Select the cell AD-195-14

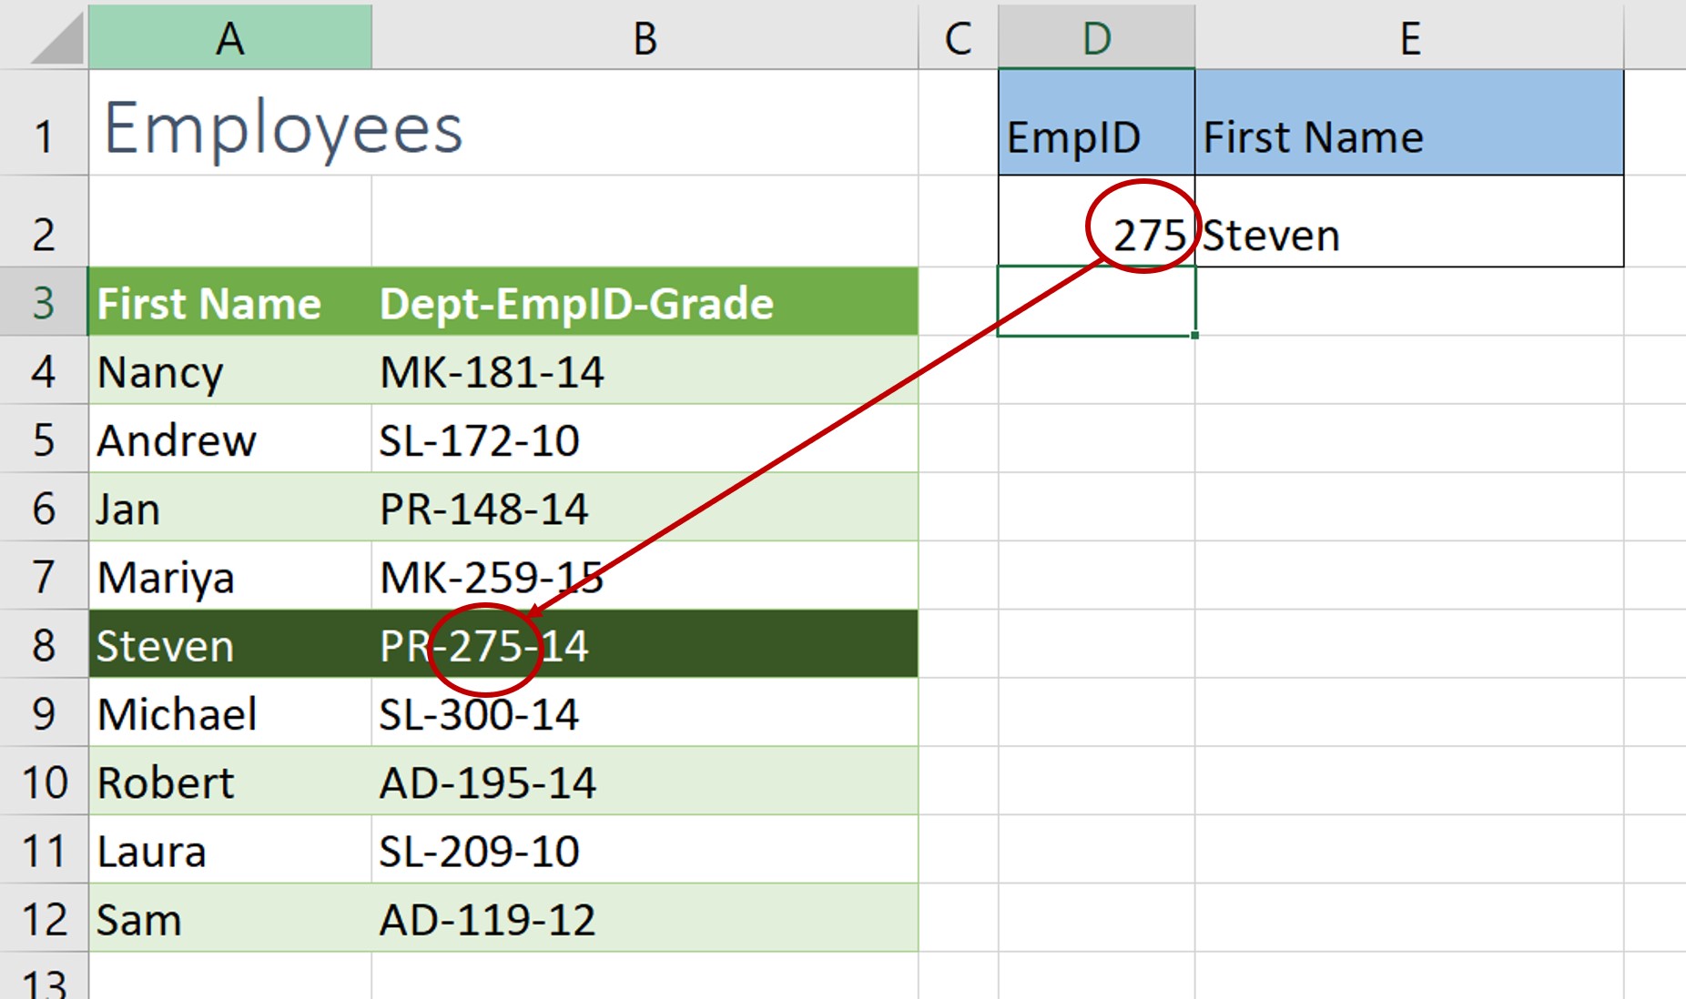645,781
